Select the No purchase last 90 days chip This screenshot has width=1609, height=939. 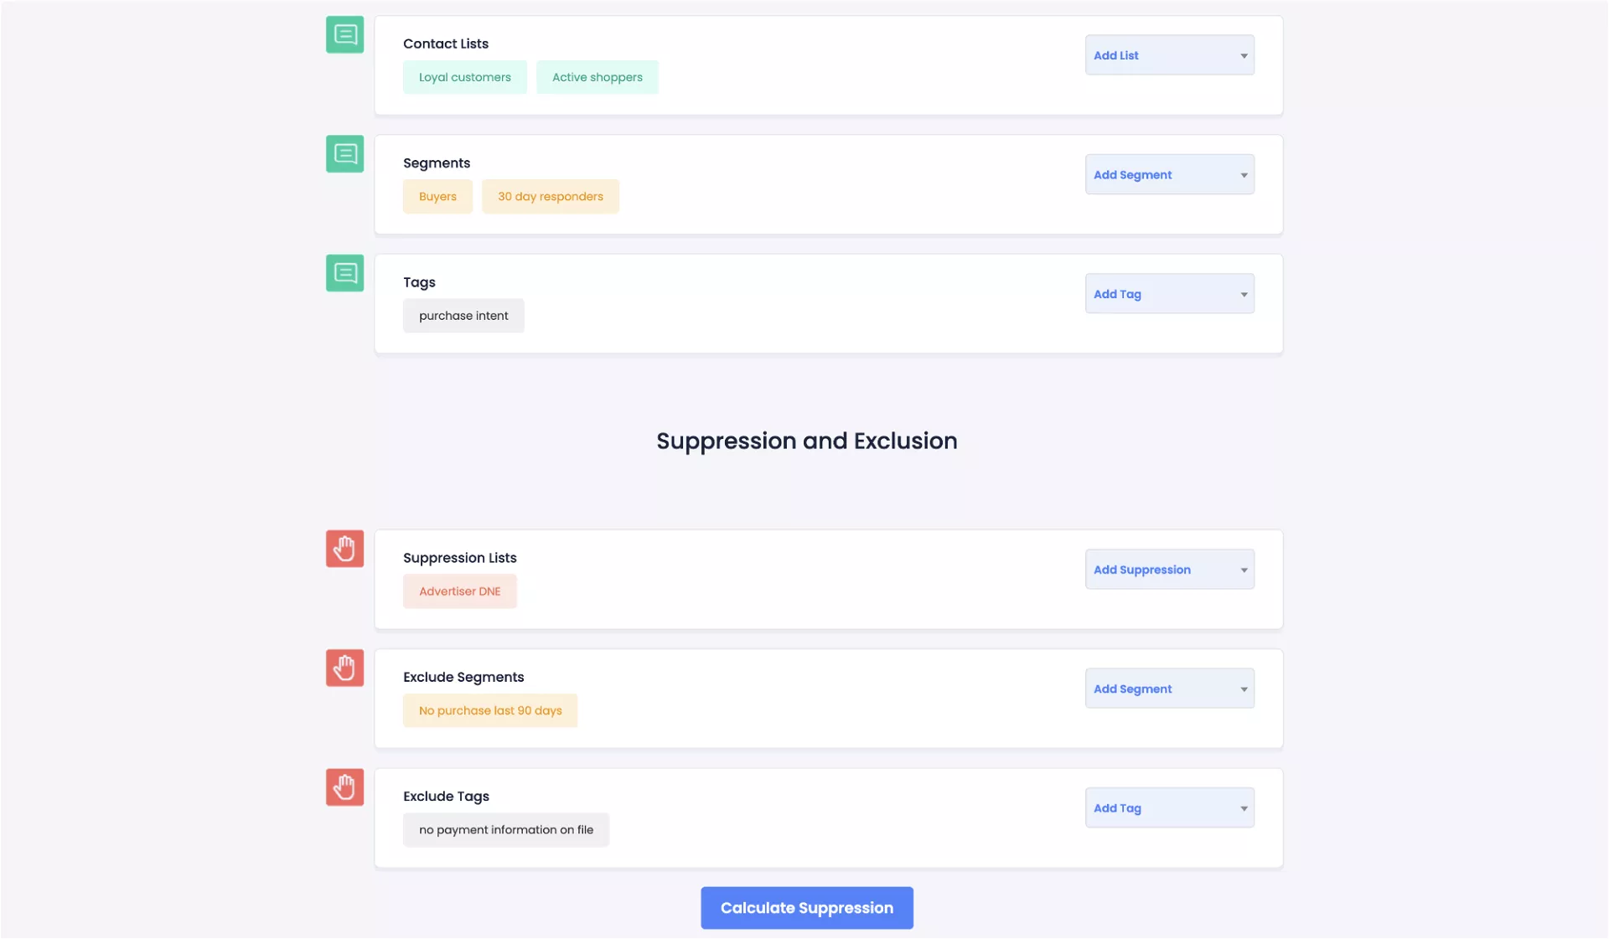click(x=490, y=710)
